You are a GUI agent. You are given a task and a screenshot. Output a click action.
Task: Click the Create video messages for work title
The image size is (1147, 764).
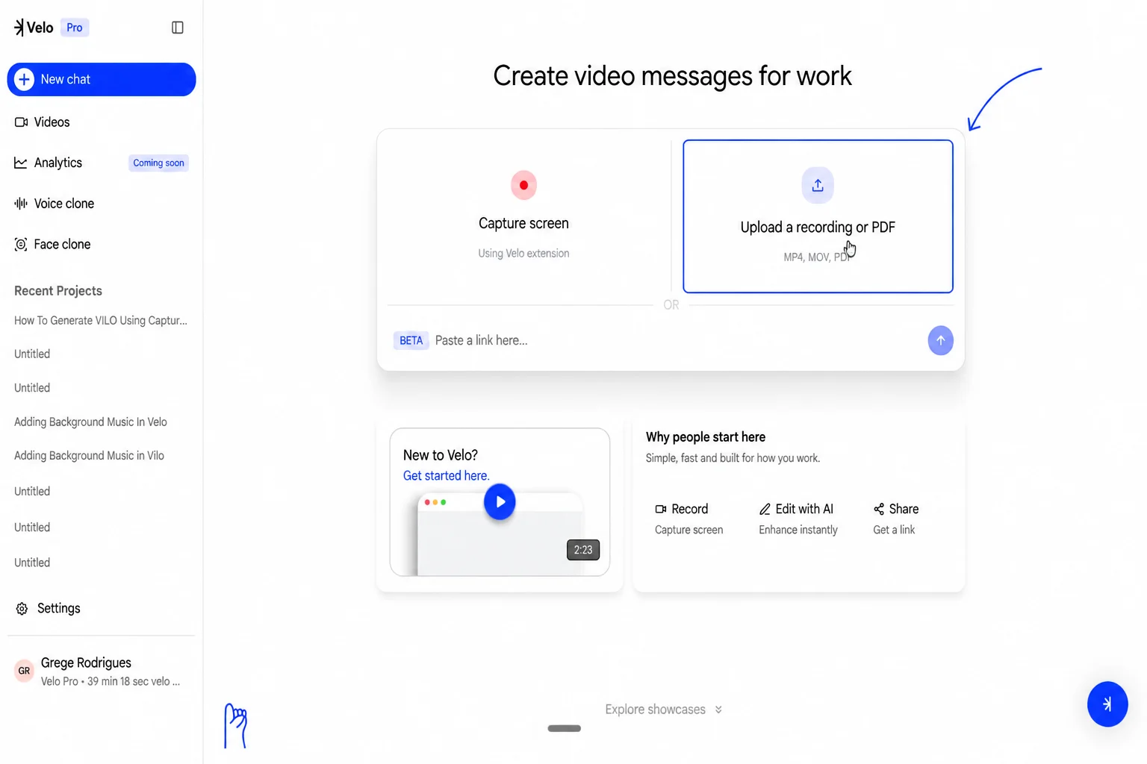point(672,76)
